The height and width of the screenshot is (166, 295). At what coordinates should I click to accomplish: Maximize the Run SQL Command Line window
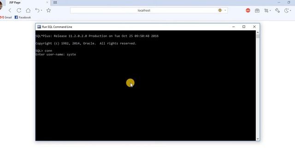(244, 27)
